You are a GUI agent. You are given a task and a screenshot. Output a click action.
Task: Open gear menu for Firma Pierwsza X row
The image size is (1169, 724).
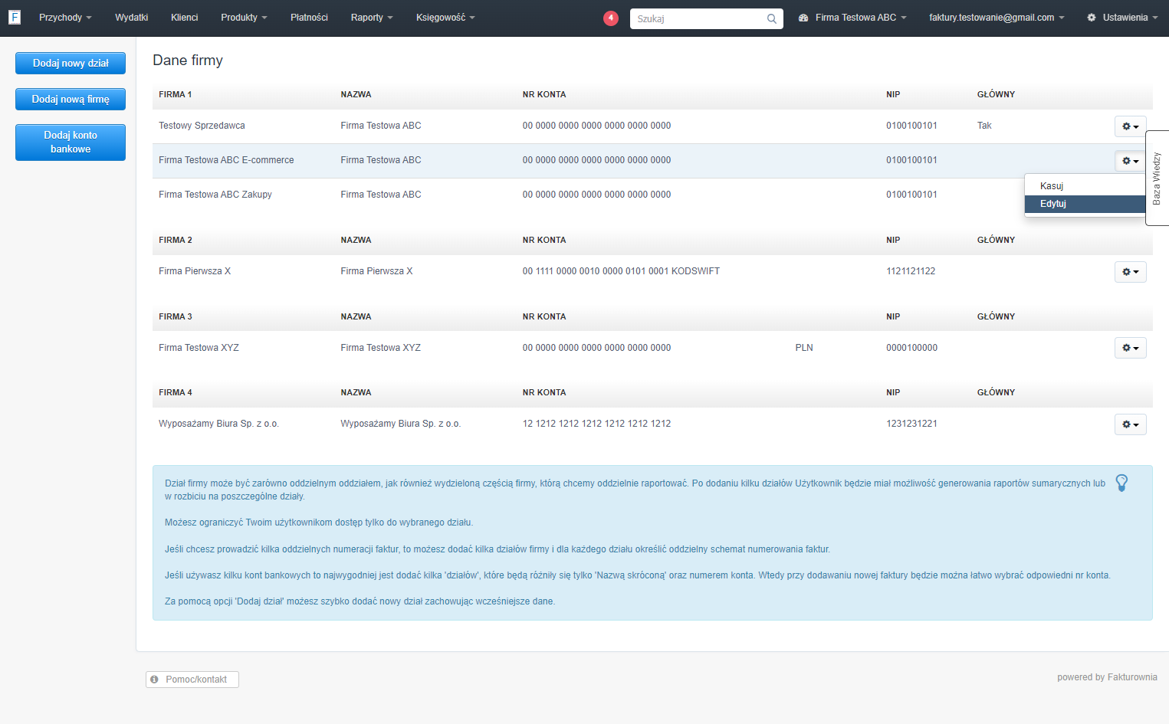(x=1130, y=272)
